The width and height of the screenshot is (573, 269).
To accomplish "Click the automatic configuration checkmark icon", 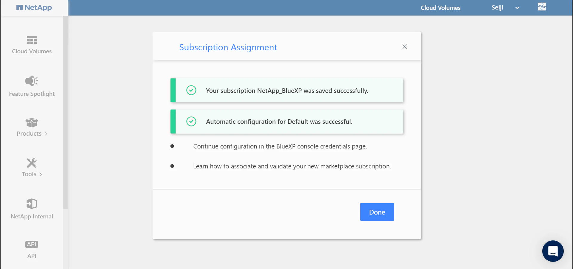I will click(x=191, y=121).
